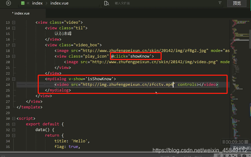Click the text 认识珠峰 on line 15

[x=63, y=33]
